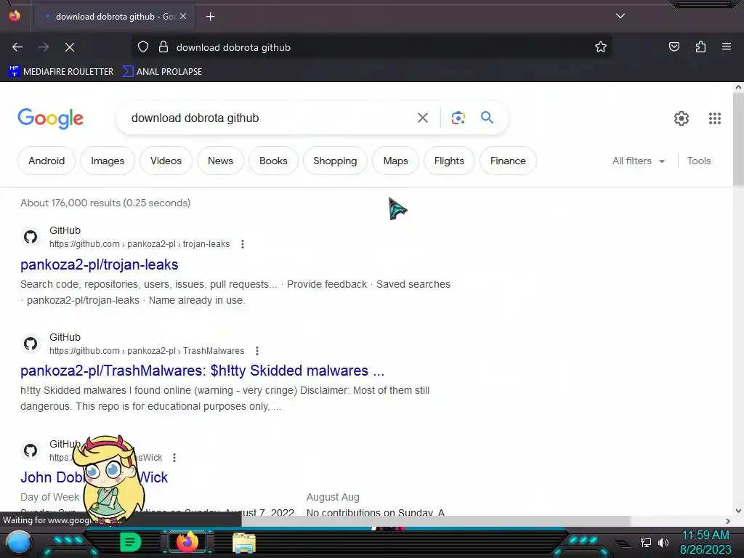744x558 pixels.
Task: Open the tracking protection shield icon
Action: 143,47
